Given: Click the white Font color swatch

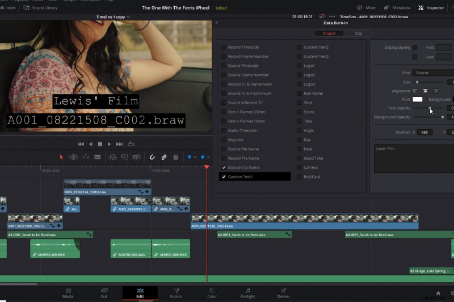Looking at the screenshot, I should click(x=417, y=99).
